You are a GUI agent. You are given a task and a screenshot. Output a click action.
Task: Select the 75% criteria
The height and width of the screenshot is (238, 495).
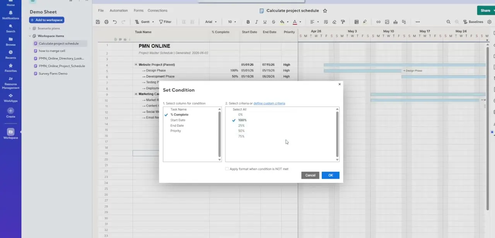[x=241, y=136]
